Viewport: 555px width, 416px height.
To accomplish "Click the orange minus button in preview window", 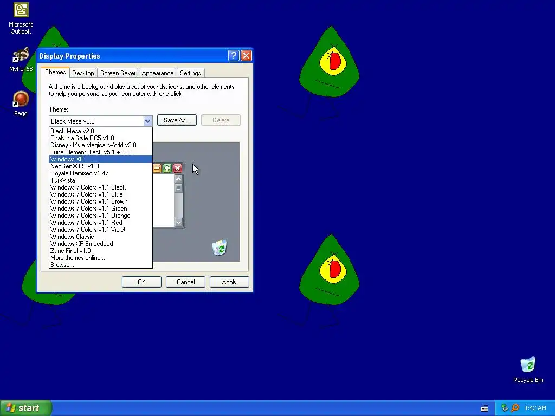I will pyautogui.click(x=157, y=168).
